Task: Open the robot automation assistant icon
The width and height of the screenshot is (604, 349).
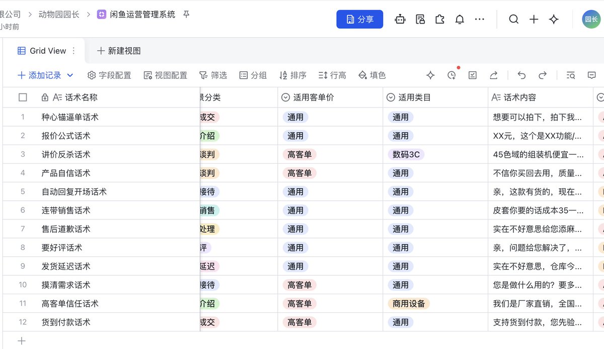Action: pyautogui.click(x=400, y=19)
